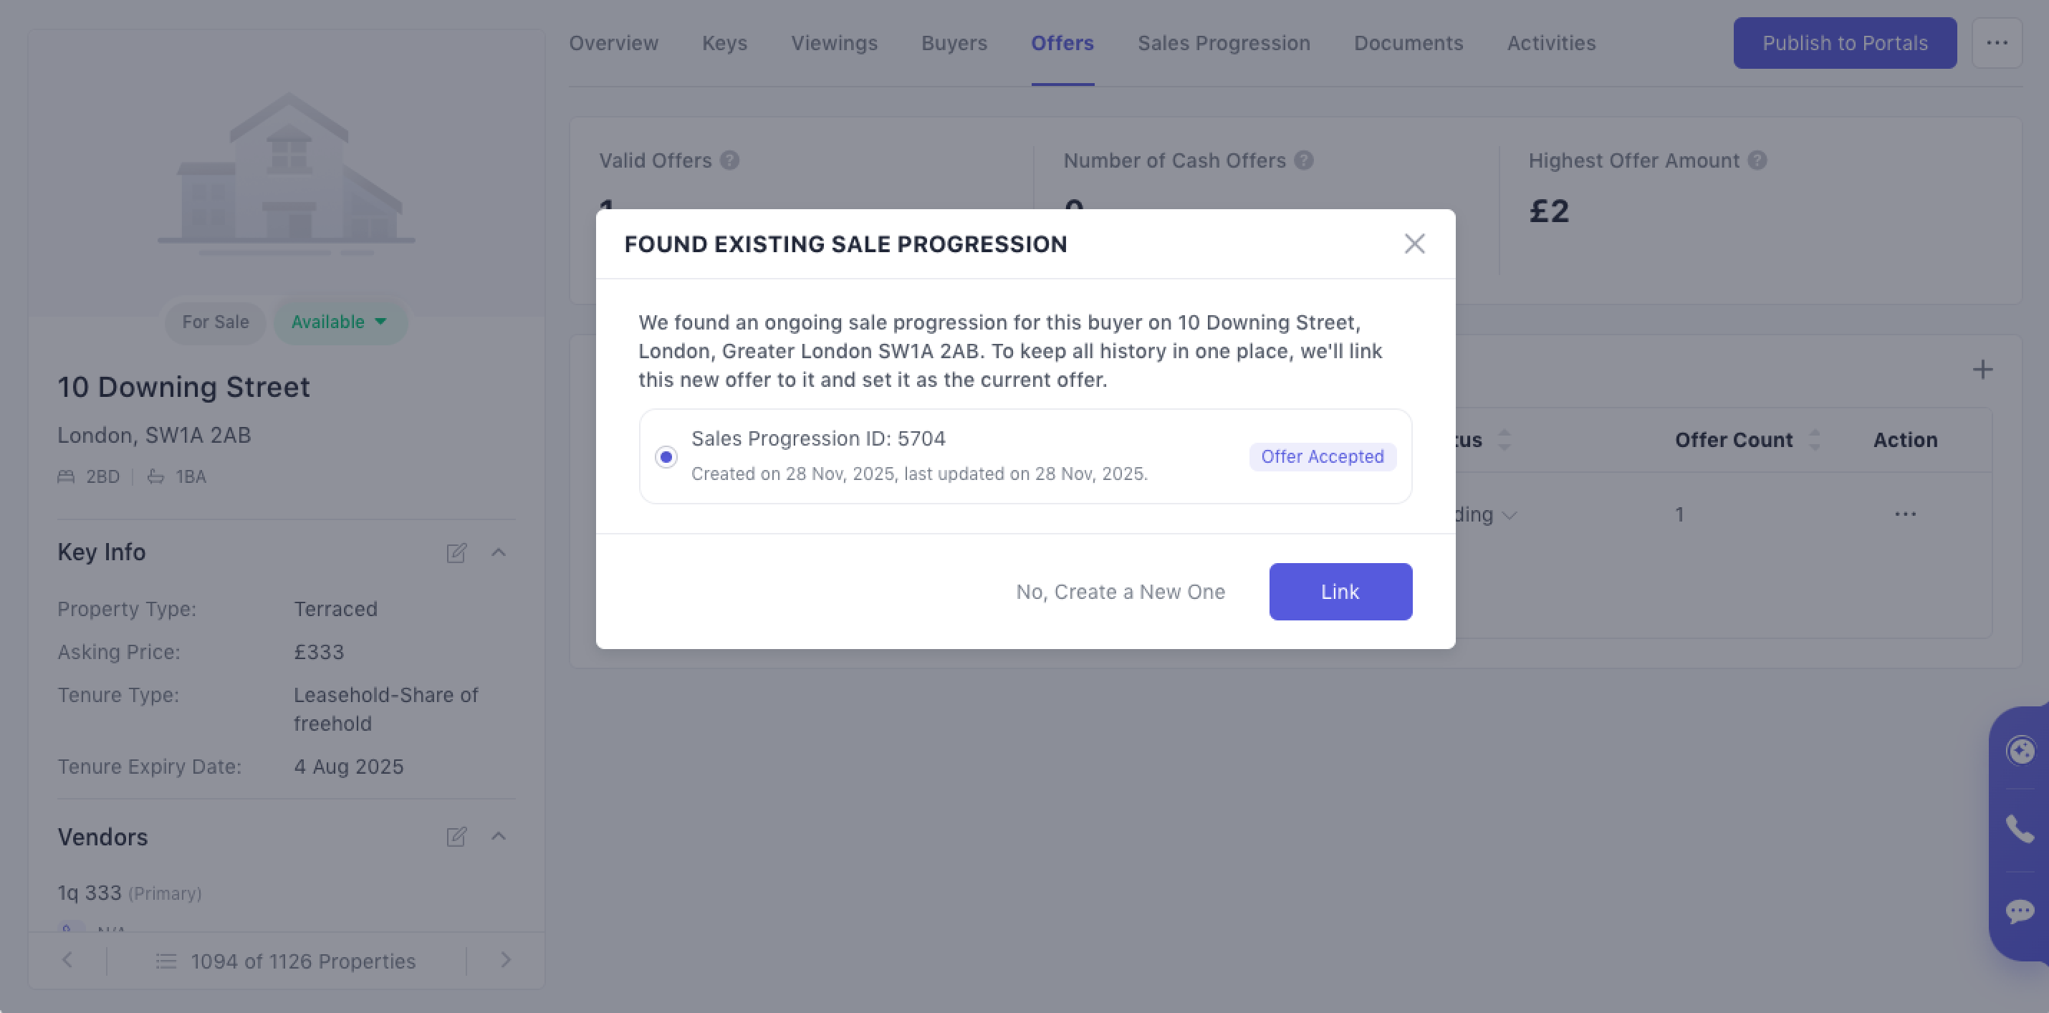Click the Link button
This screenshot has height=1013, width=2049.
coord(1340,592)
